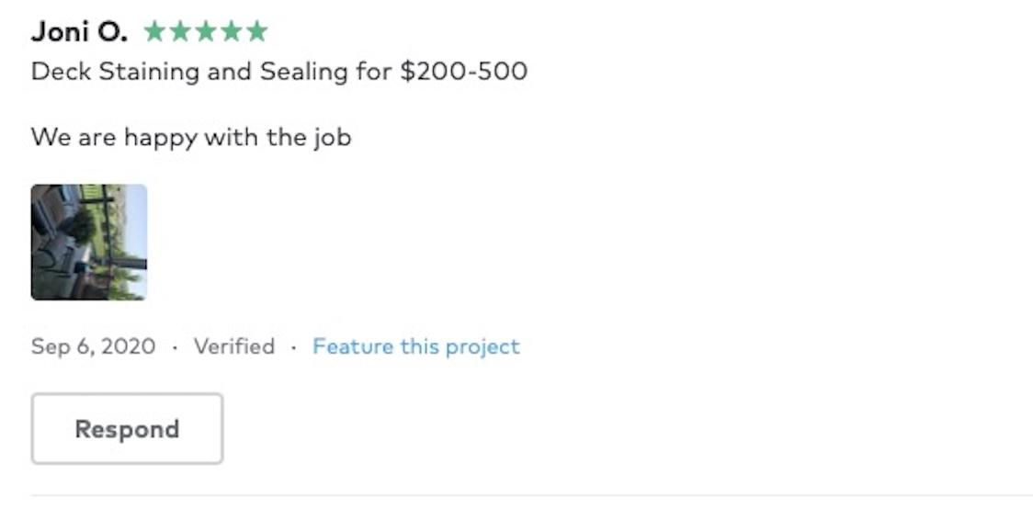
Task: Click the dot separator after the date
Action: 175,347
